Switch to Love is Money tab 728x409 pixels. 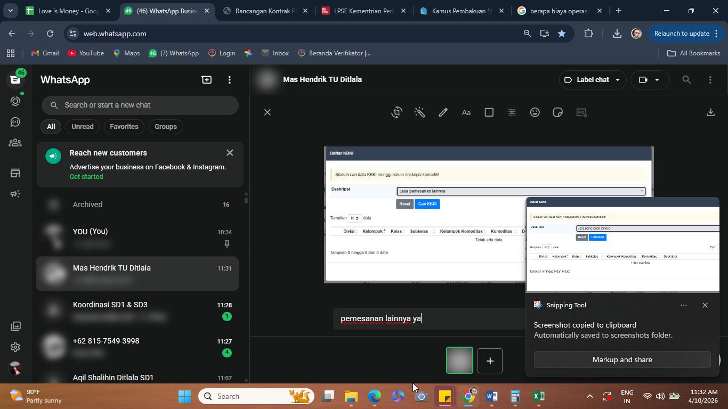69,11
